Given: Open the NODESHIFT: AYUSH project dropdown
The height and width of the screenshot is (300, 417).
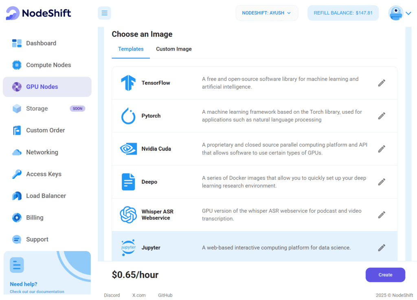Looking at the screenshot, I should pos(267,13).
